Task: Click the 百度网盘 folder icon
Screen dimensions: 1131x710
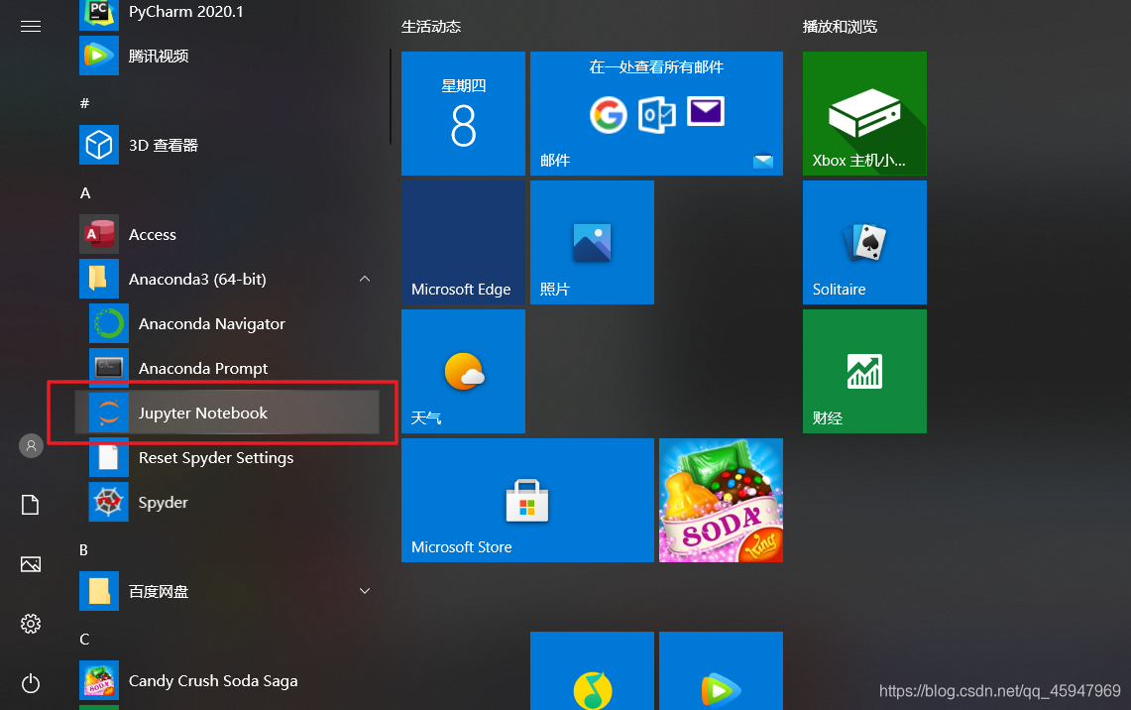Action: click(99, 591)
